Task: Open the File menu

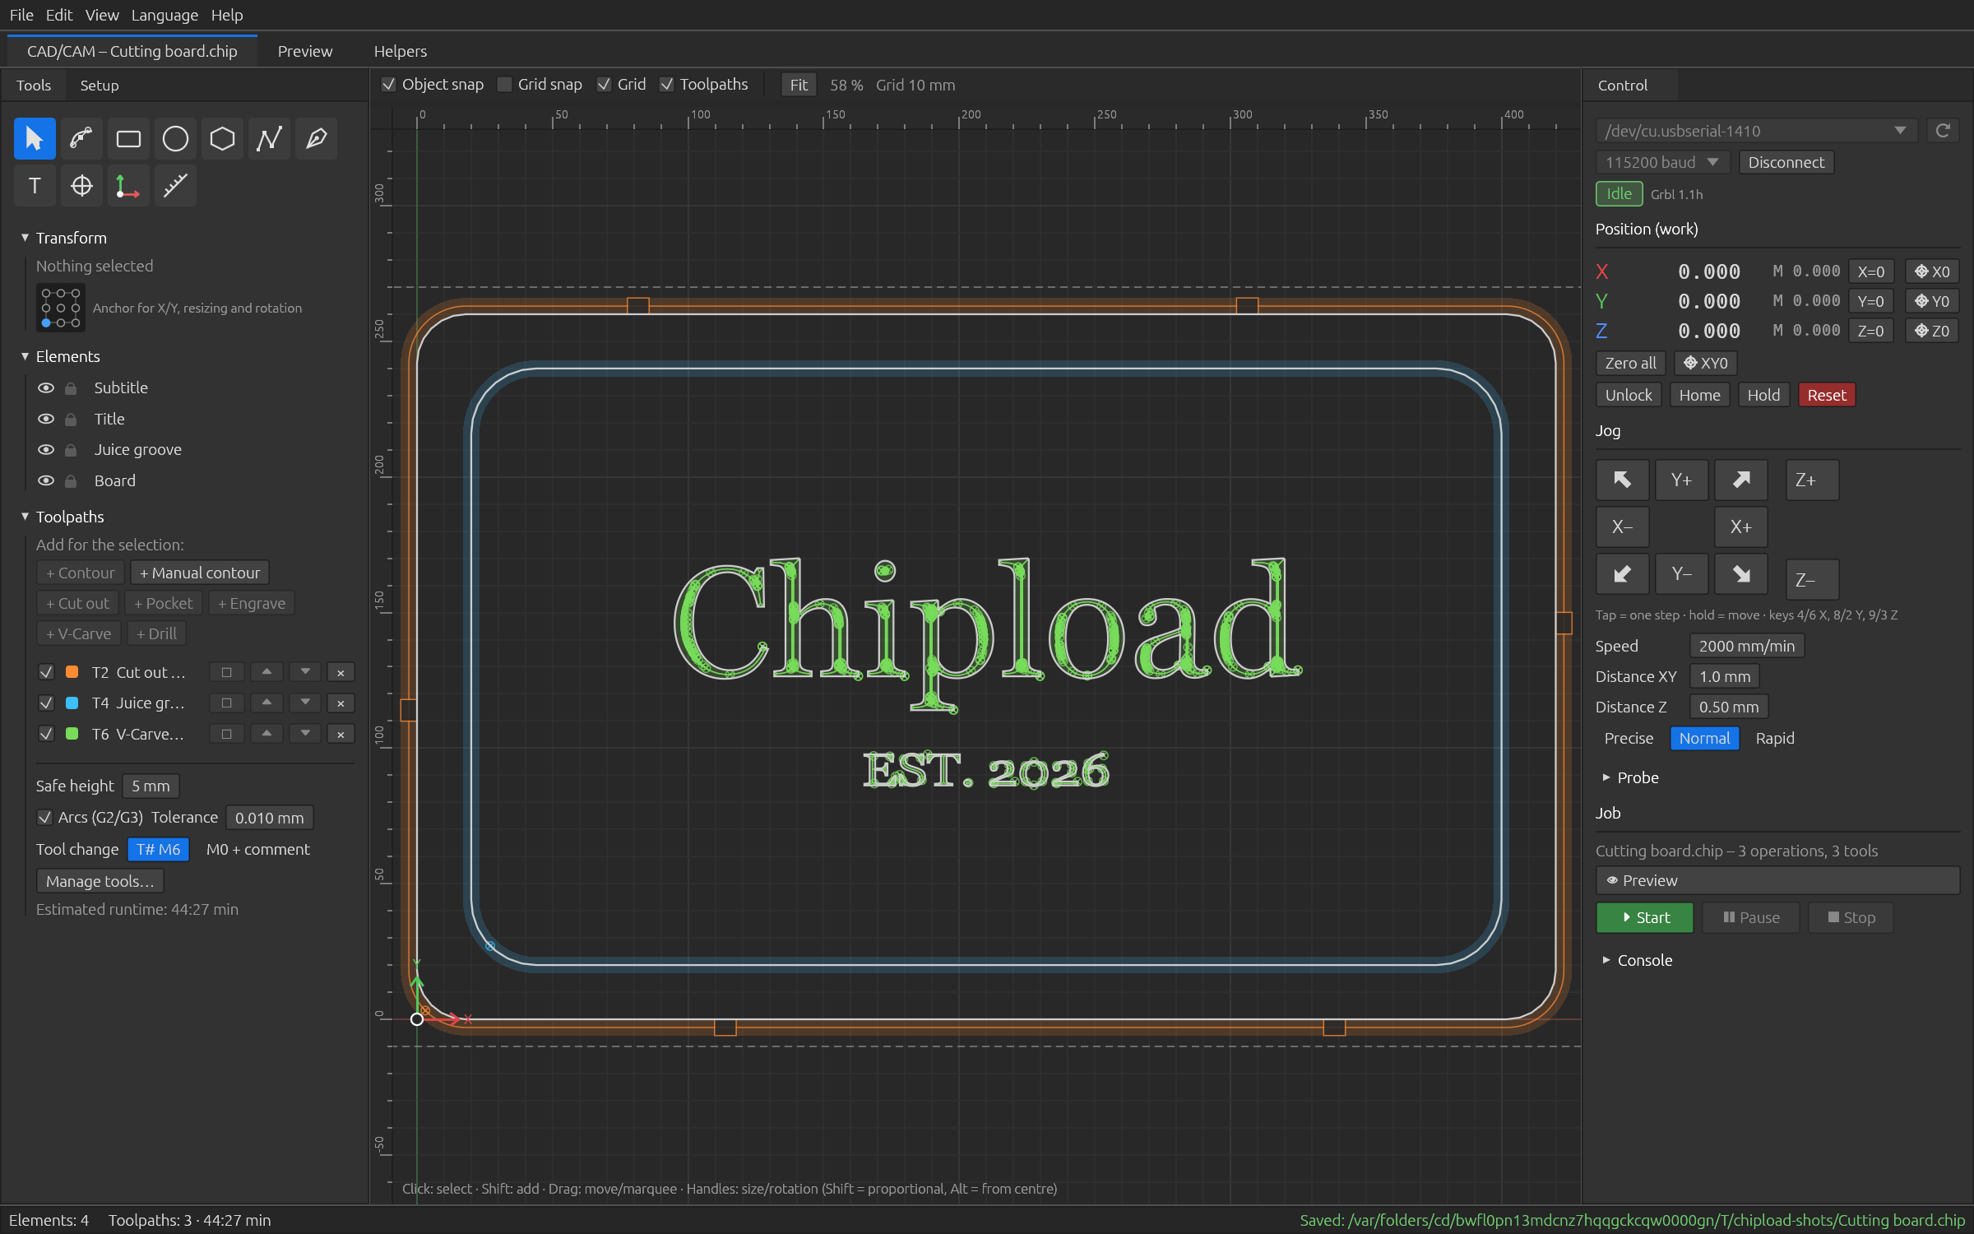Action: 21,15
